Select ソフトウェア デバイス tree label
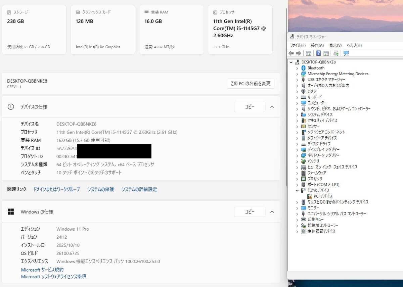The height and width of the screenshot is (287, 403). pos(322,138)
